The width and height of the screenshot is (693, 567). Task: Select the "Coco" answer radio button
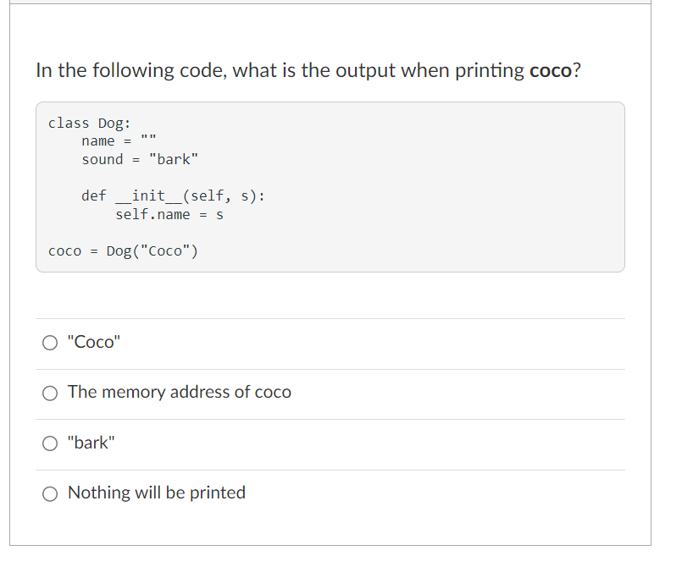click(x=50, y=342)
